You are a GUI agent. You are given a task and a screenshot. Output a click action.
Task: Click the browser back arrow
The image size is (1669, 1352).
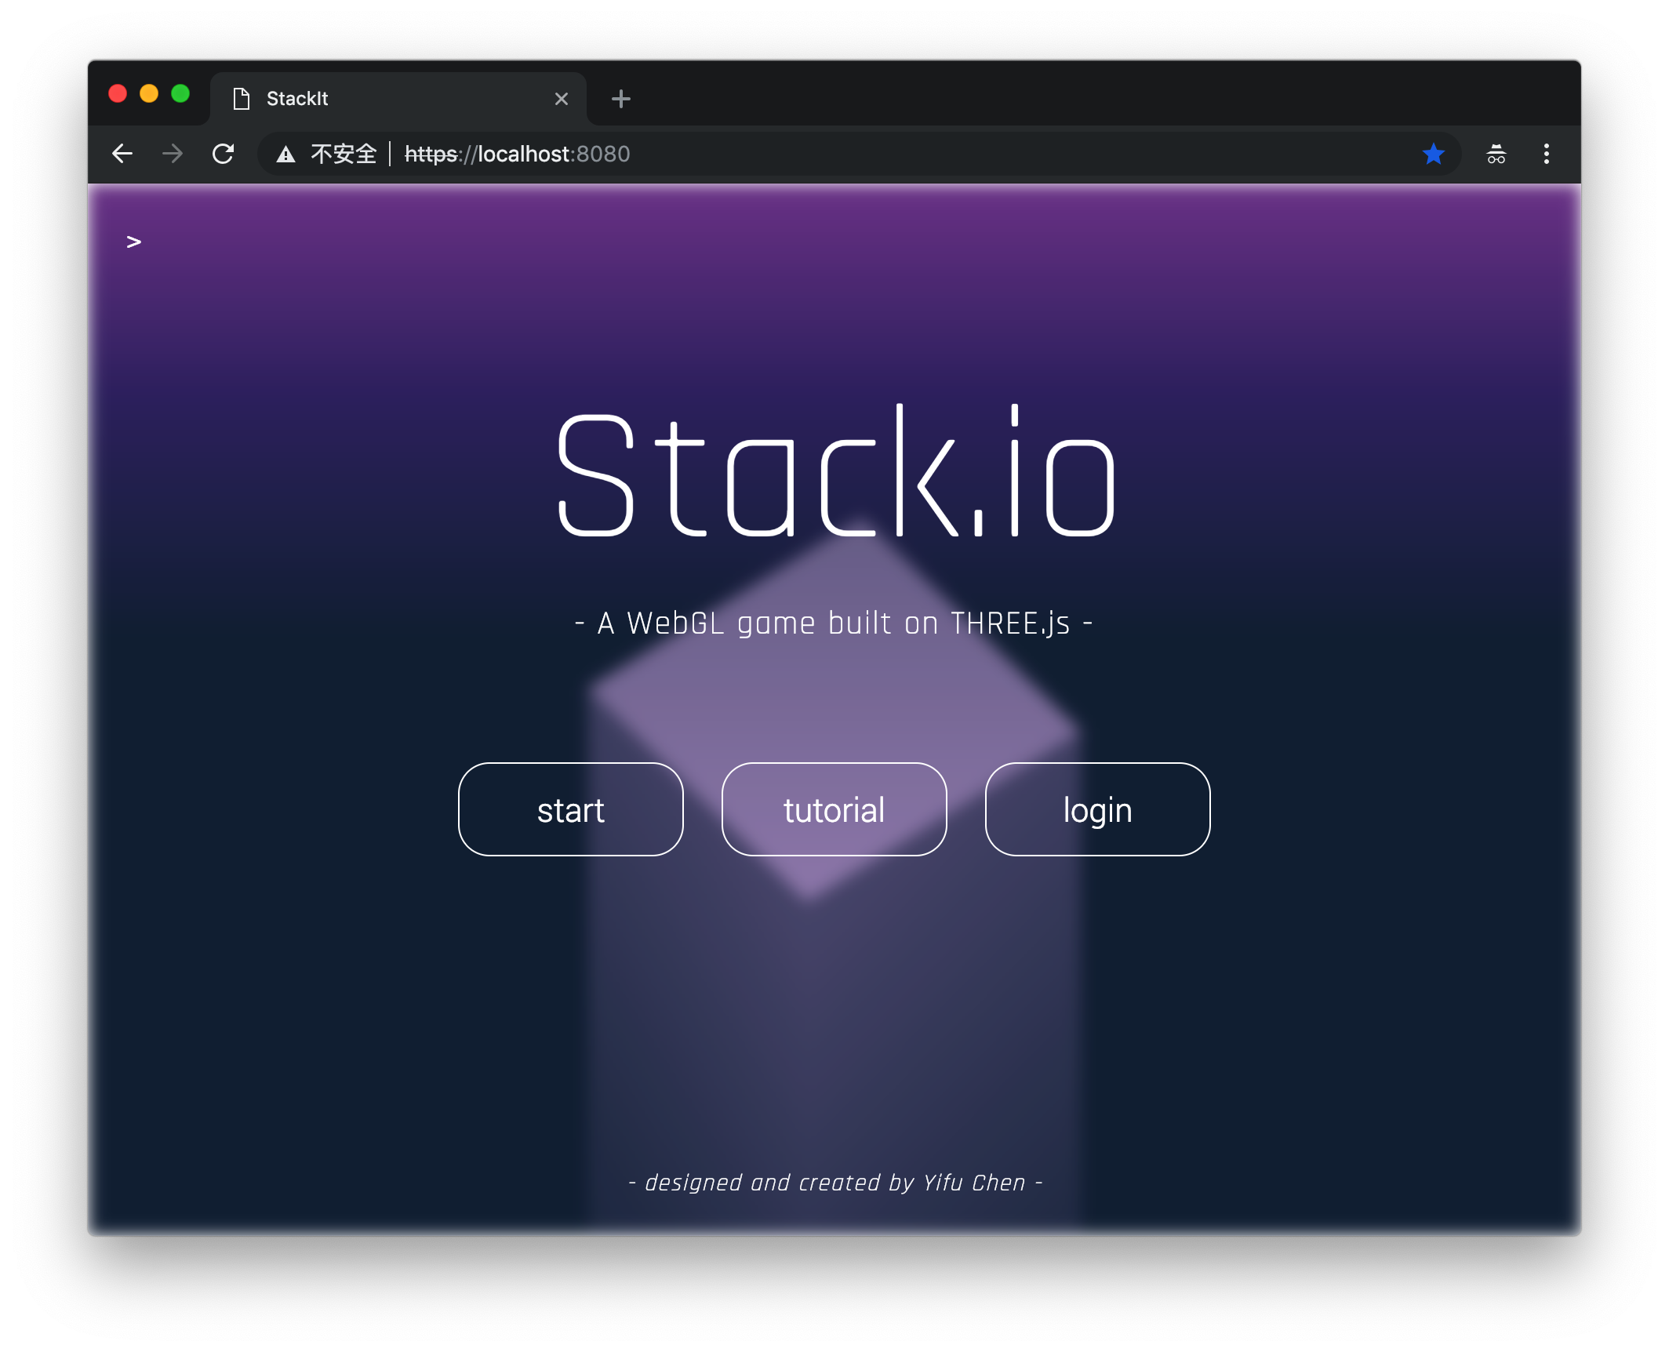[x=122, y=154]
